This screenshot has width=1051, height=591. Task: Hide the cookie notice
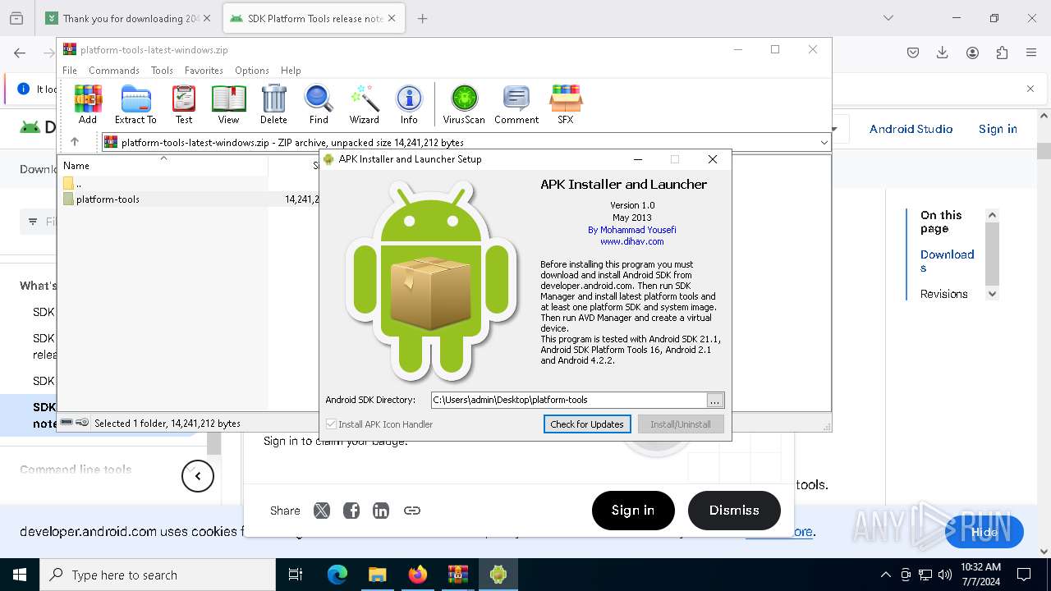click(984, 532)
